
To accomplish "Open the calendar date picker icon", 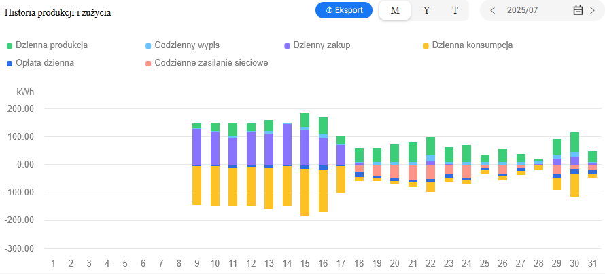I will click(578, 11).
